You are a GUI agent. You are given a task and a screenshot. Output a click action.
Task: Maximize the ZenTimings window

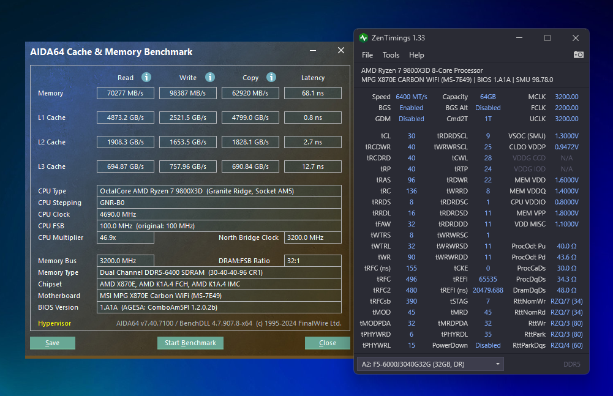(547, 38)
